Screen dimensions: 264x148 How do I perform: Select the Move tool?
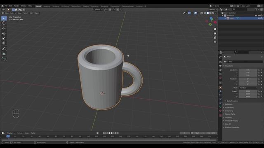coord(4,29)
